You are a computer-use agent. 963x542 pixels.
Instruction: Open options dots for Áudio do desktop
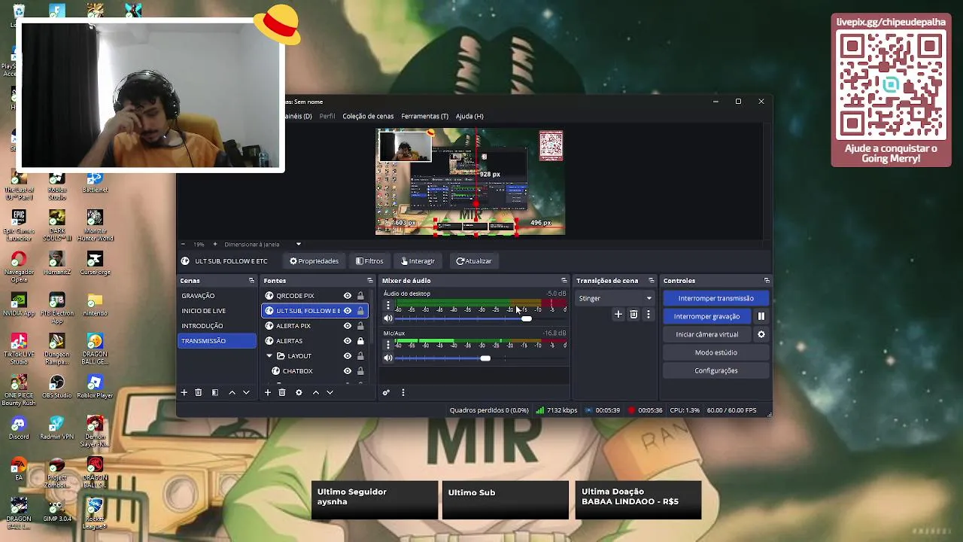[x=388, y=306]
